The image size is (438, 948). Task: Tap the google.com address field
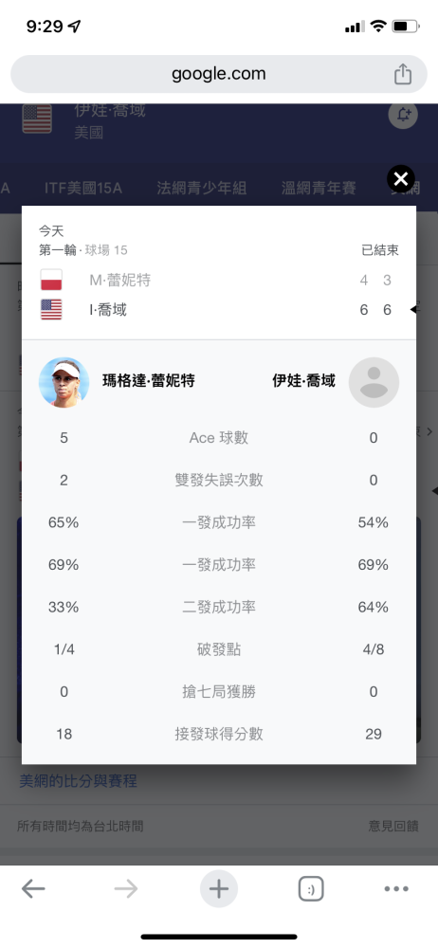point(219,74)
